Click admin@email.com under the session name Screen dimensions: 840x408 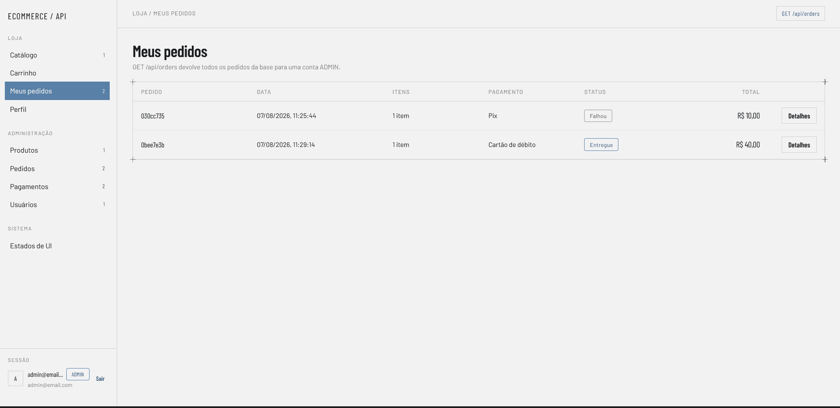(x=50, y=385)
